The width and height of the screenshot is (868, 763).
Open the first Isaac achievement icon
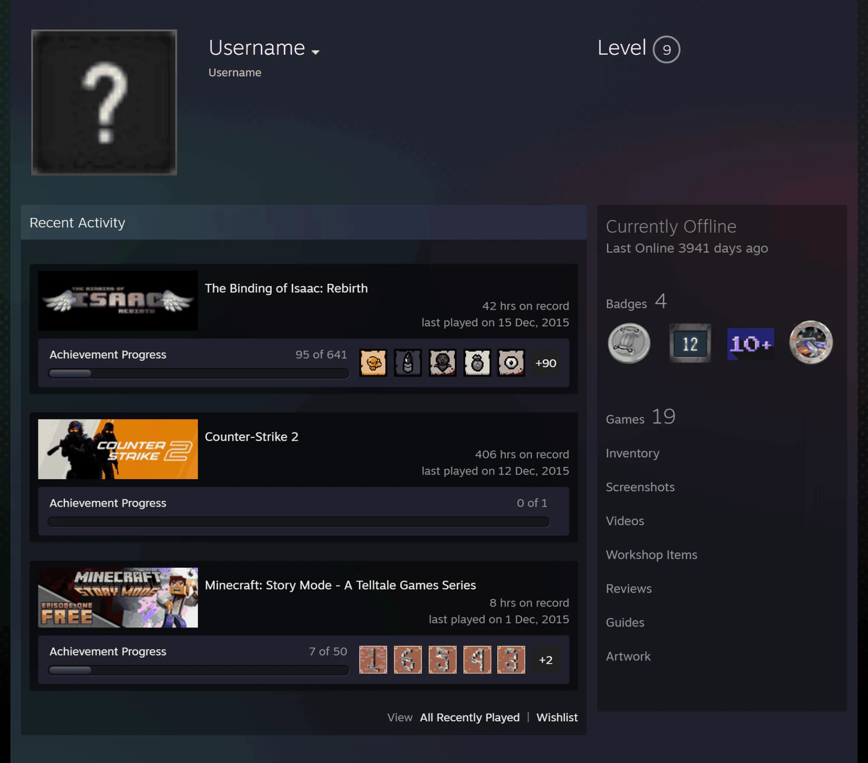(373, 363)
